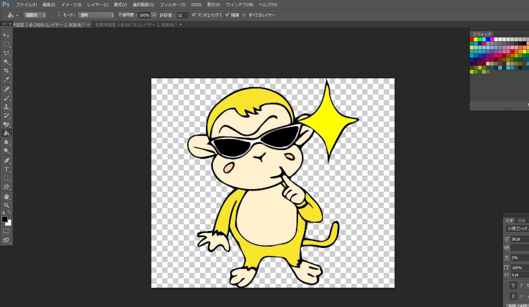Select the Eraser tool
Screen dimensions: 529x307
click(x=6, y=124)
